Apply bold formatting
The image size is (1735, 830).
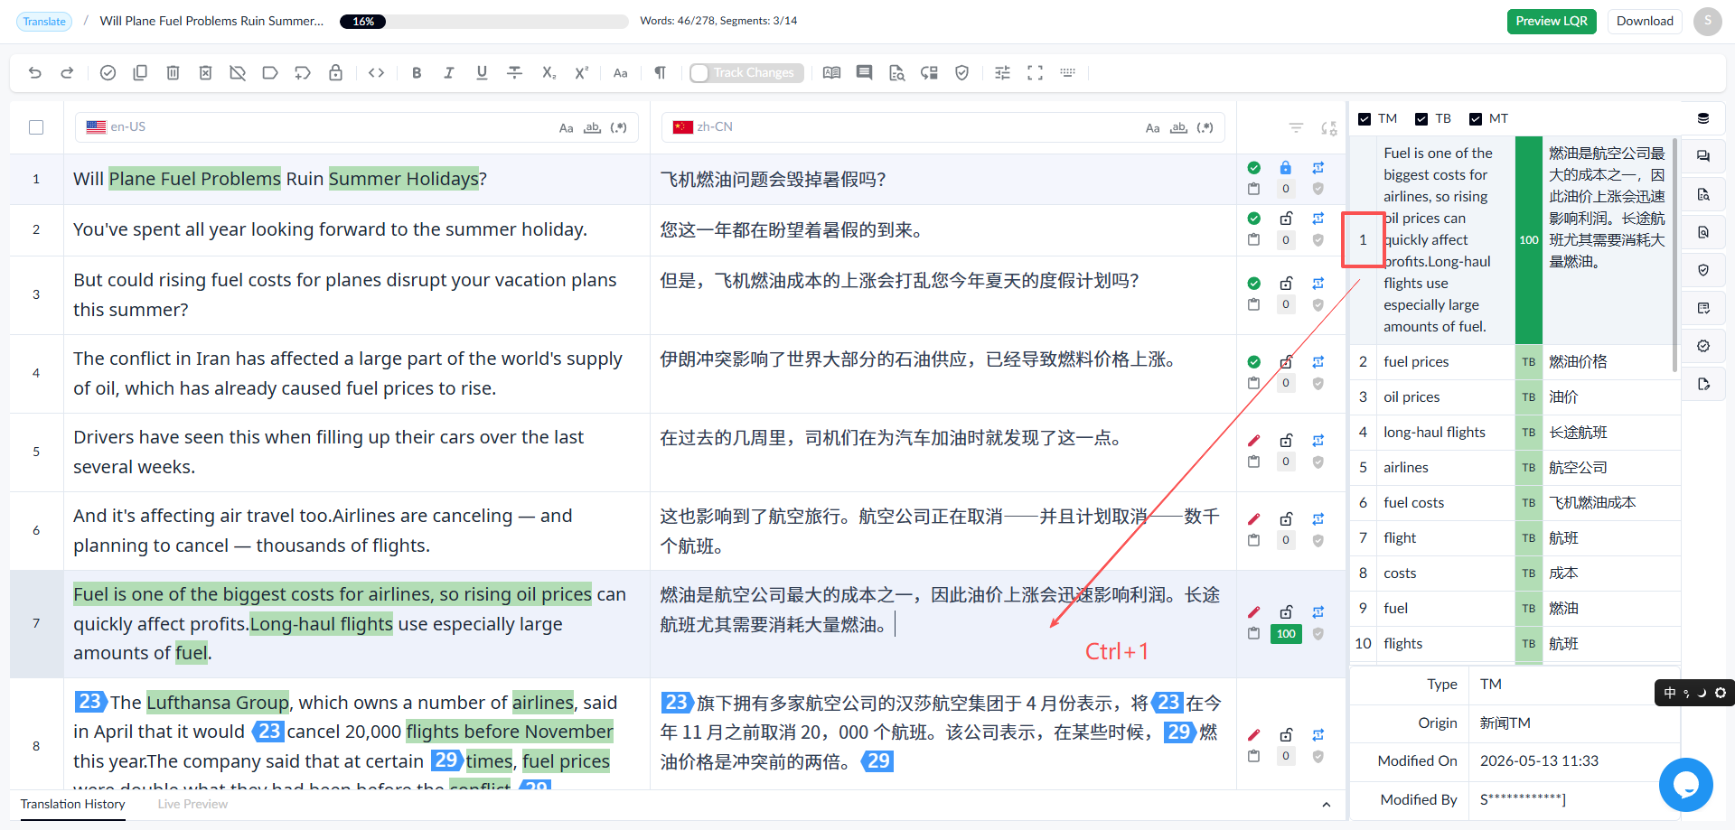(417, 73)
